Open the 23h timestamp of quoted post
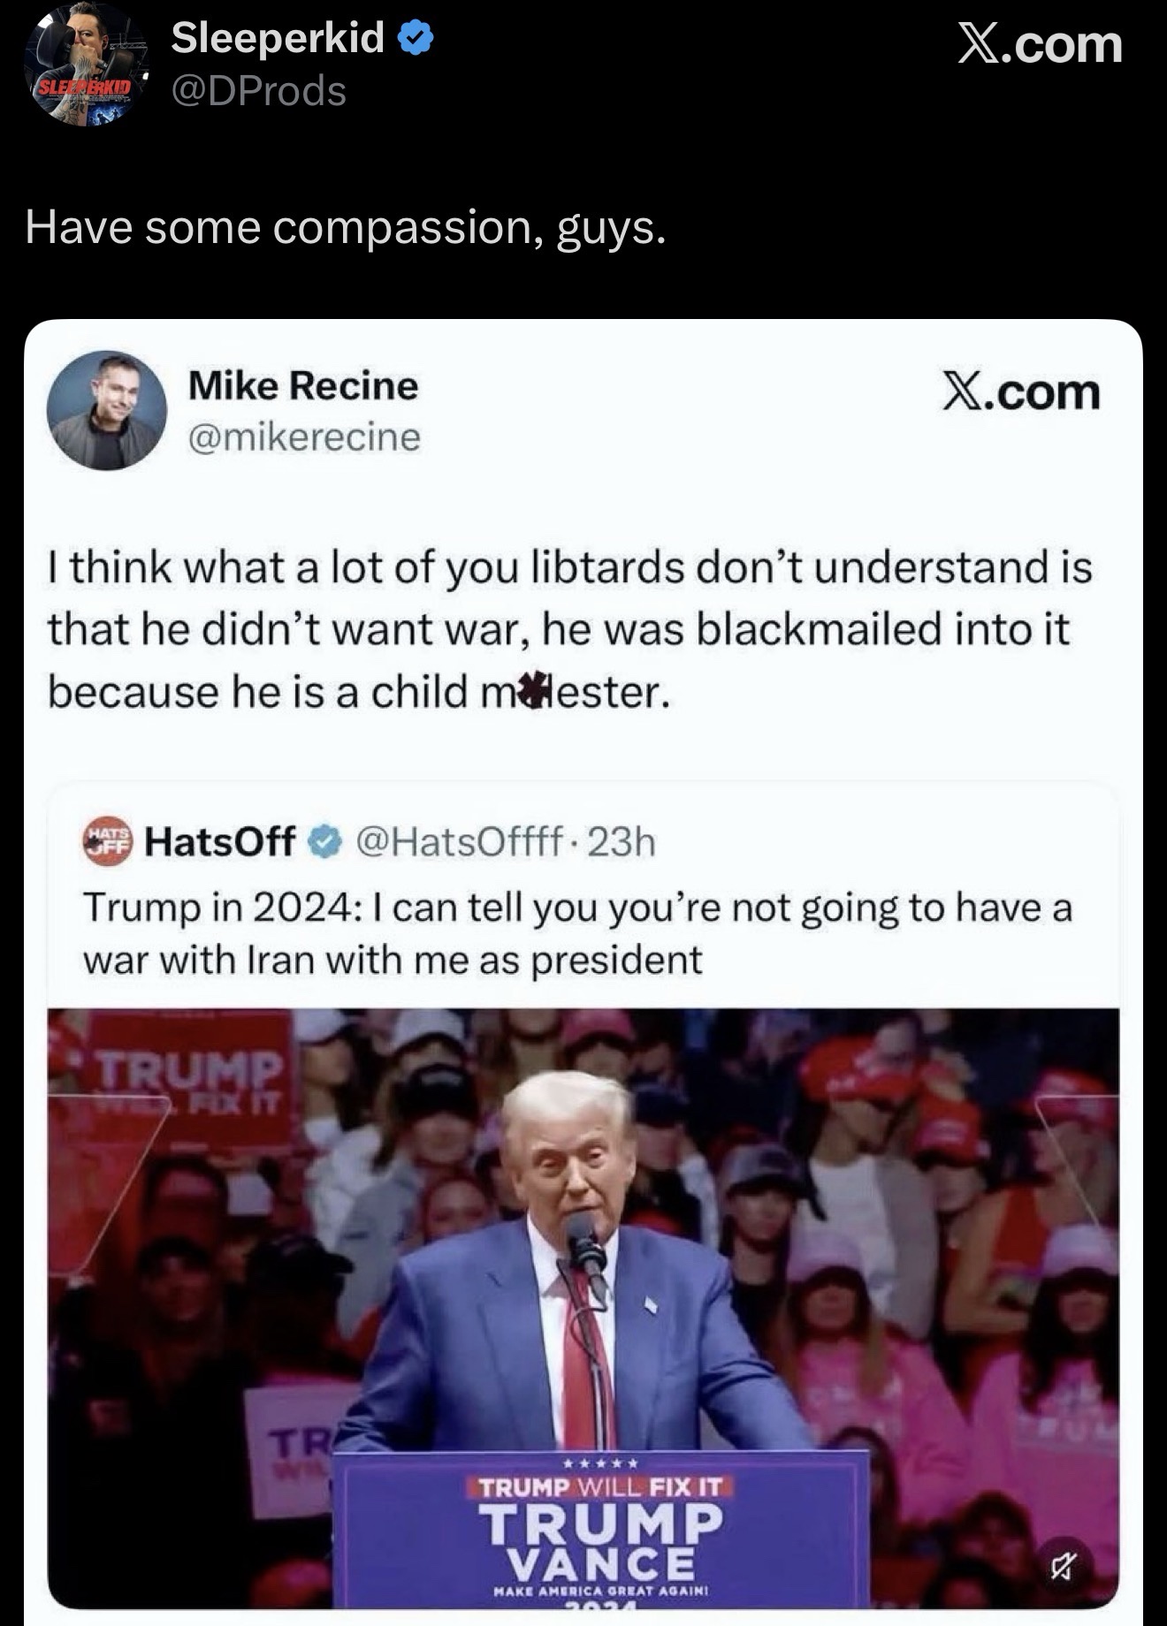The height and width of the screenshot is (1626, 1167). coord(622,842)
